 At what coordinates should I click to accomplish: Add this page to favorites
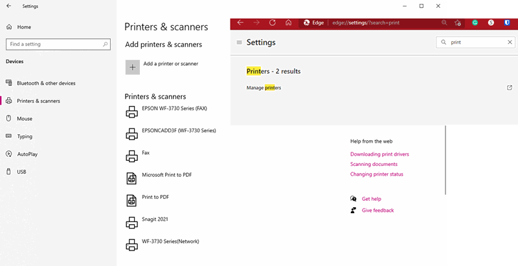click(x=458, y=23)
